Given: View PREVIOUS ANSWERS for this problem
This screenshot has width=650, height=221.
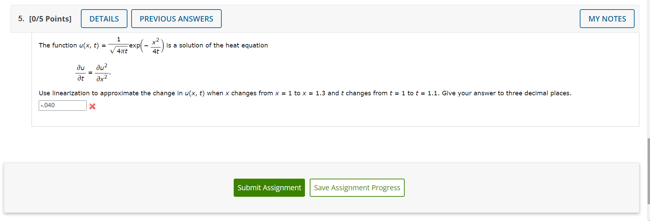Looking at the screenshot, I should (x=176, y=18).
